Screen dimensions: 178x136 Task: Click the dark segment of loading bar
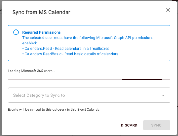click(142, 80)
